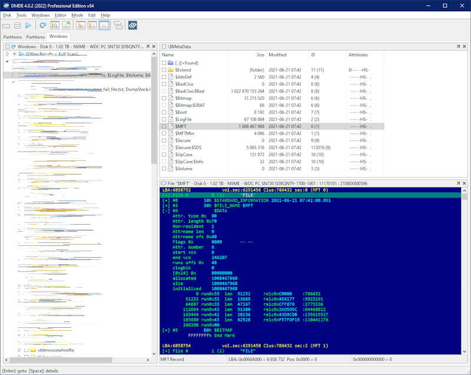Click the vb6mousewheelfix folder icon
The image size is (471, 375).
click(34, 350)
